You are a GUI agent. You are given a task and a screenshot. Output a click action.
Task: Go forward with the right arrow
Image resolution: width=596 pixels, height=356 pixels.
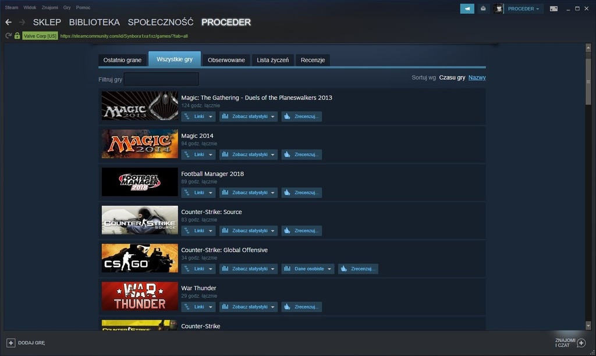[x=22, y=23]
